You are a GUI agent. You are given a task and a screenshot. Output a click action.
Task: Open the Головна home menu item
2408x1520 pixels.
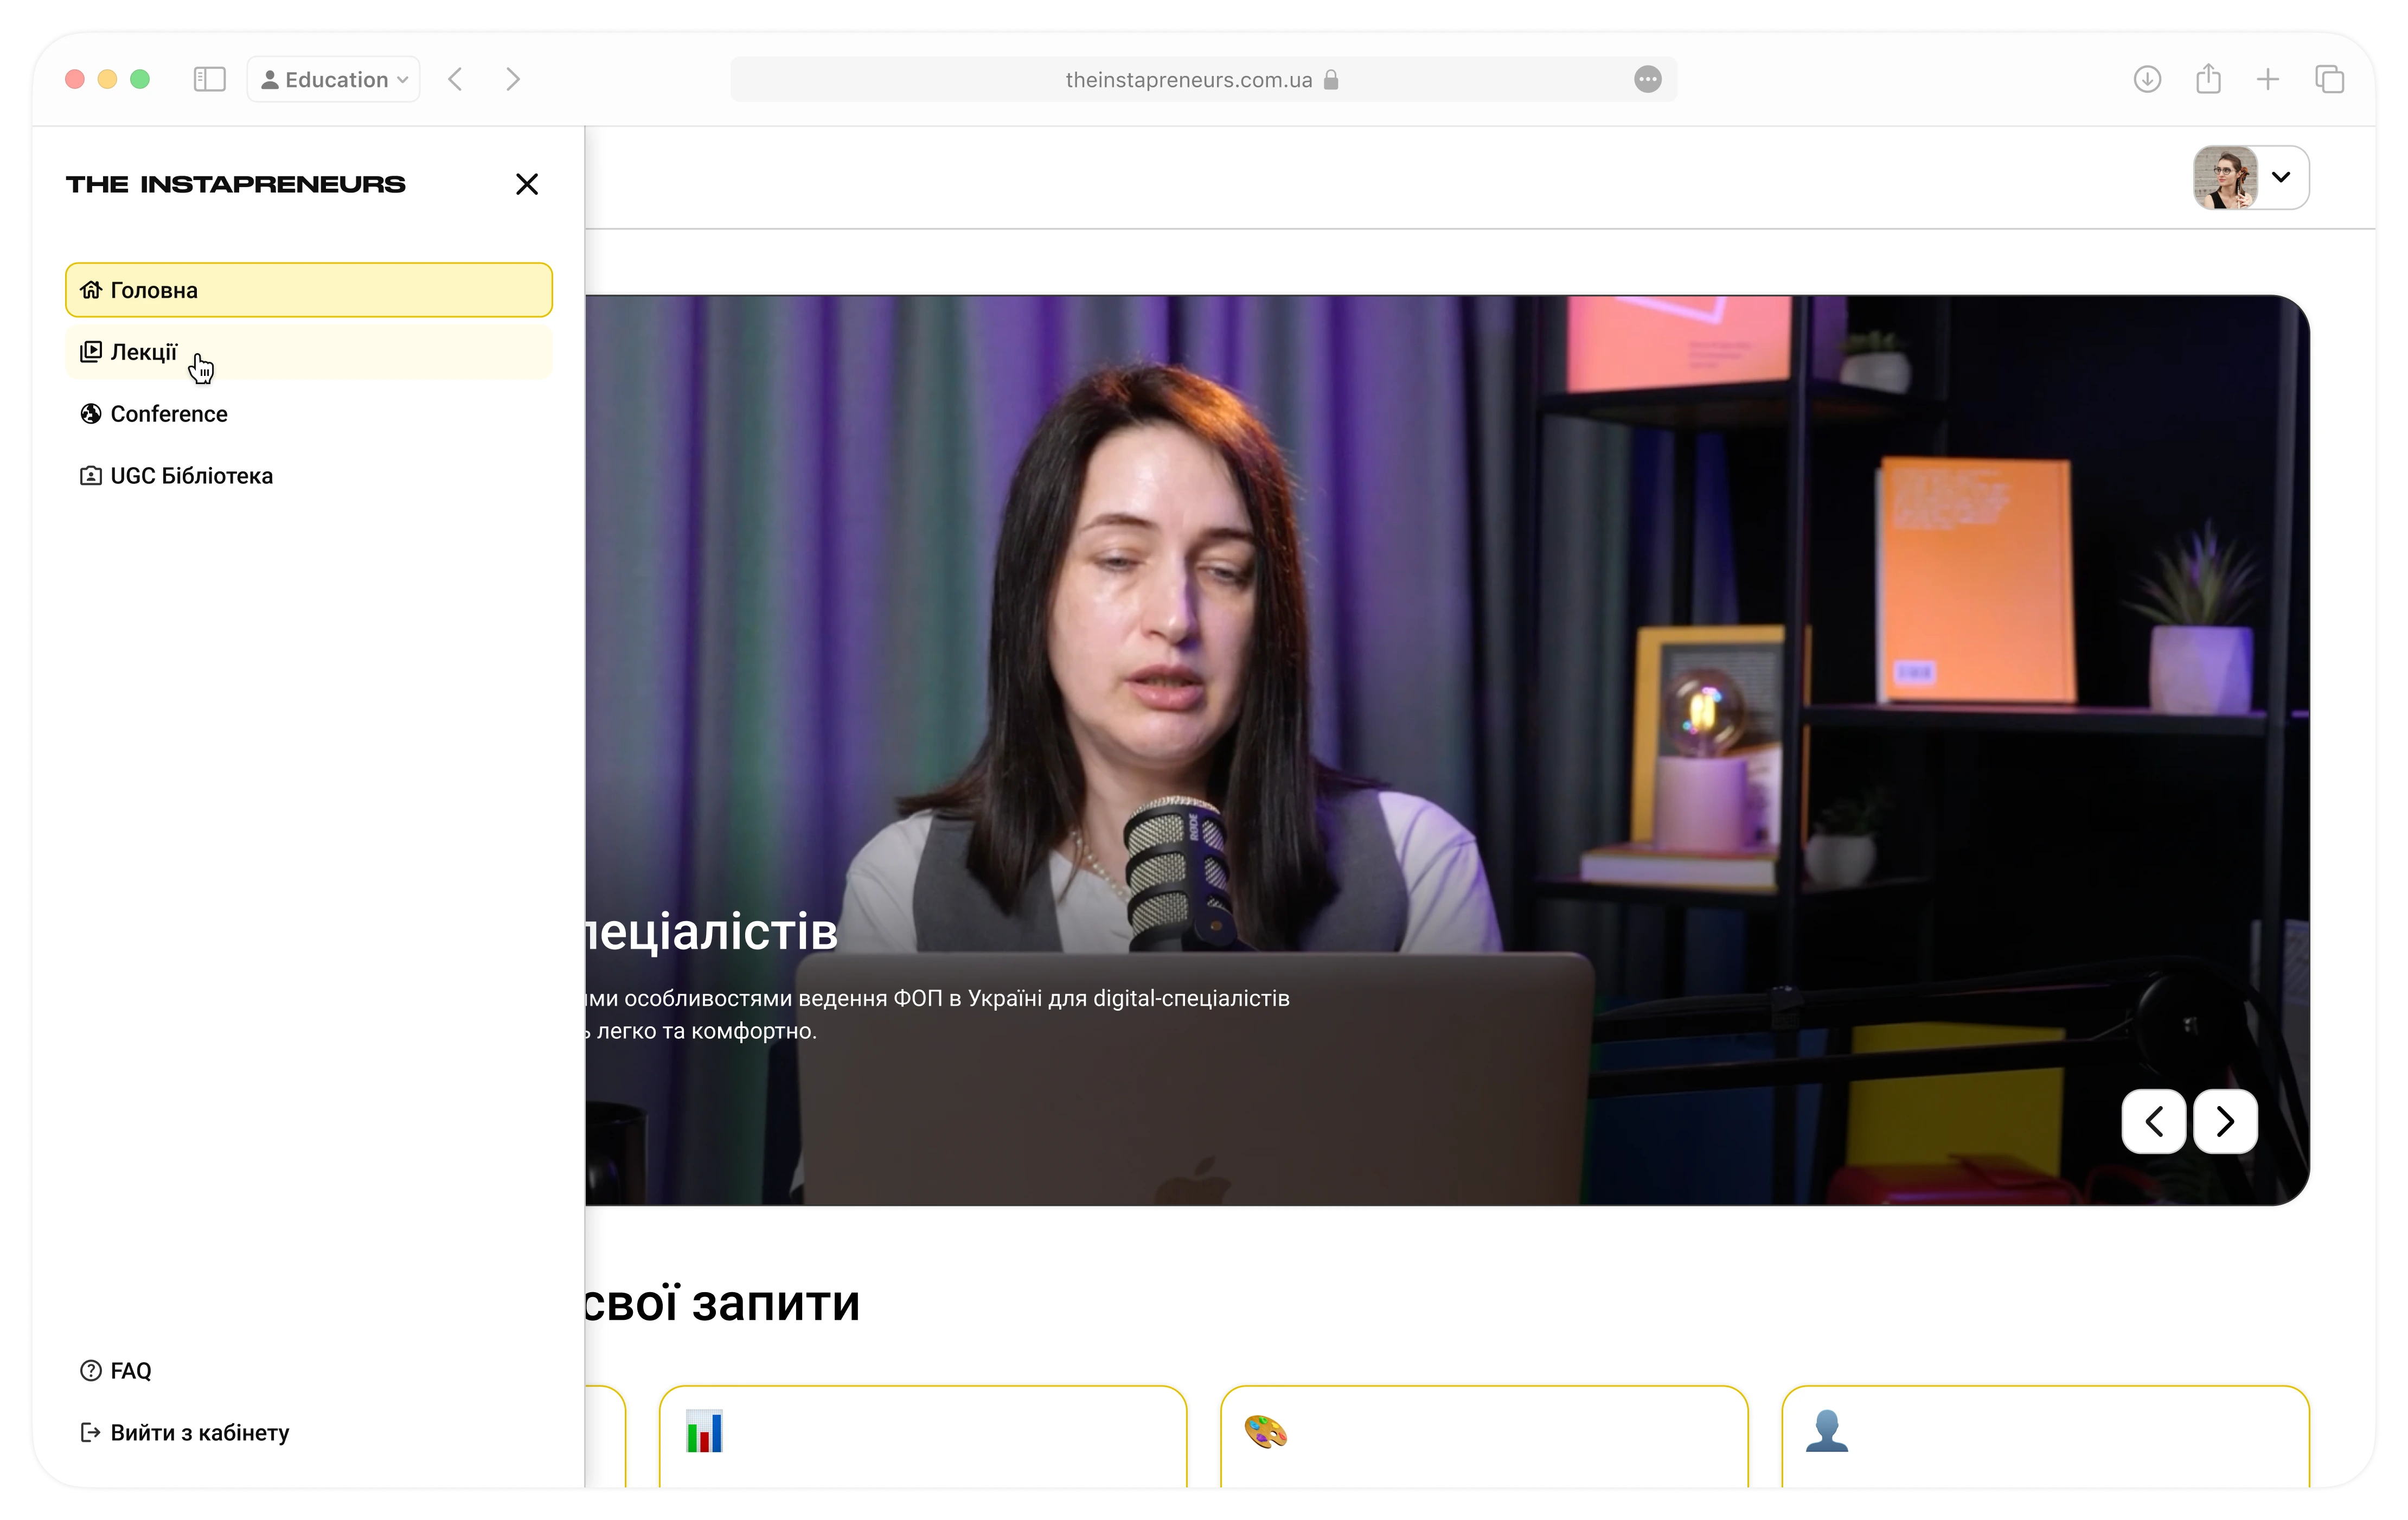(308, 290)
